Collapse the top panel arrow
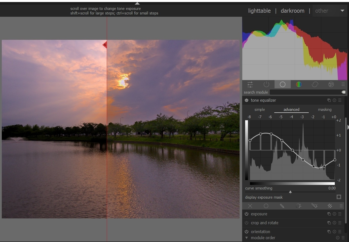This screenshot has height=242, width=349. [x=137, y=3]
